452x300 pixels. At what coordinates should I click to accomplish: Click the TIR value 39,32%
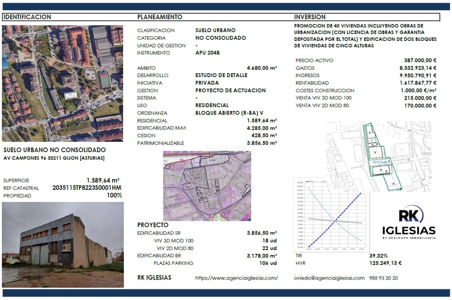[378, 256]
